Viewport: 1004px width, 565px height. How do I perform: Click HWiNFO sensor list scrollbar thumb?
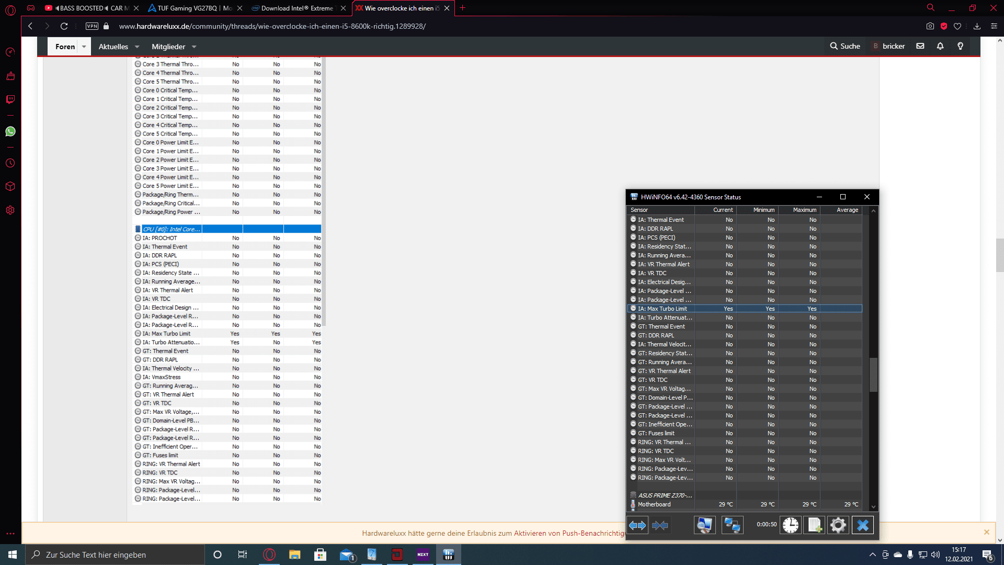point(873,375)
